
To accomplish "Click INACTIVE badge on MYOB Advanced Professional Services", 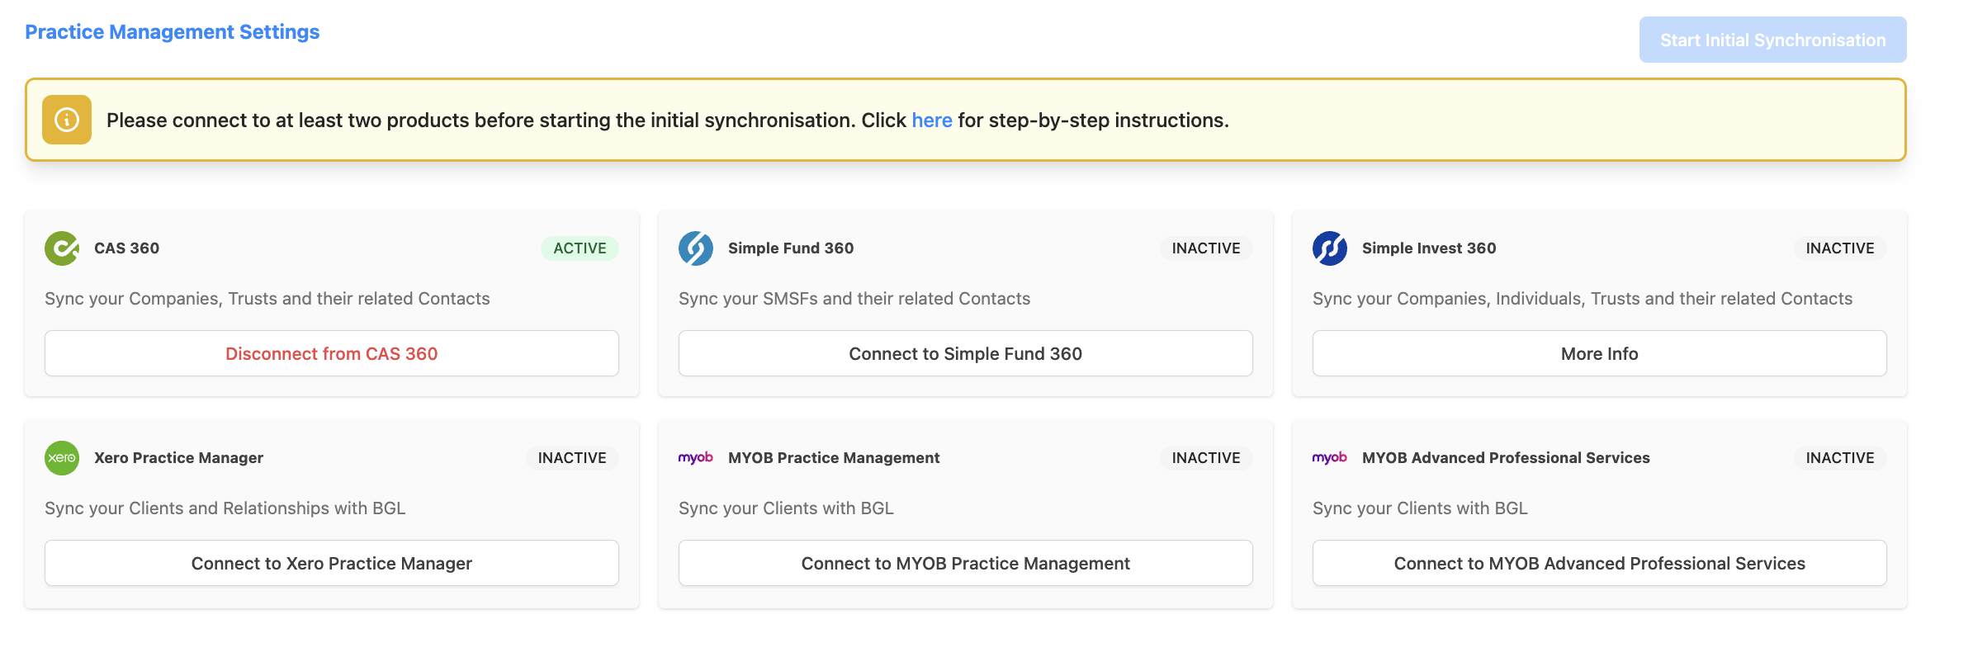I will coord(1840,458).
